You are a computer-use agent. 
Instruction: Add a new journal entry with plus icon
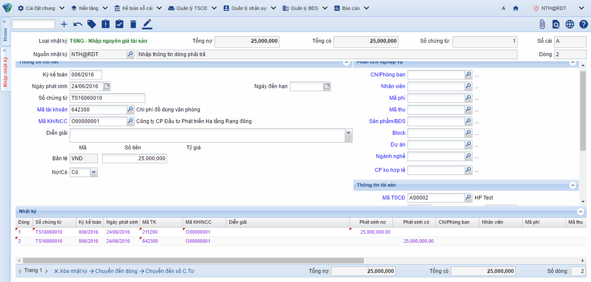point(64,24)
